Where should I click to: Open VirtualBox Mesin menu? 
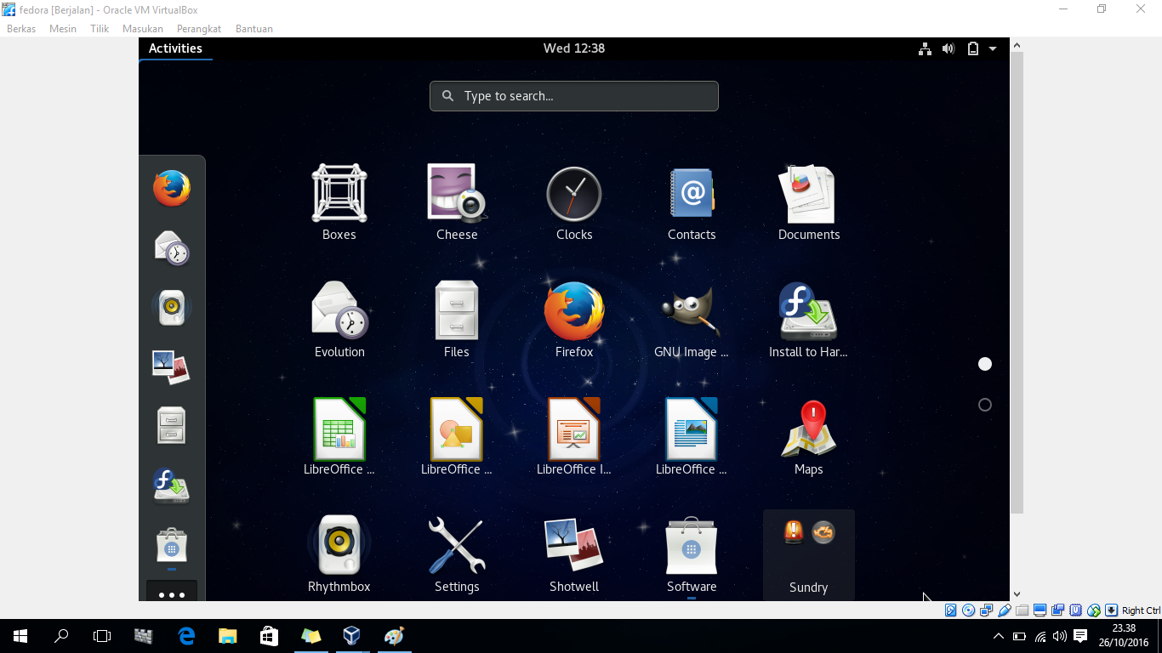tap(63, 29)
